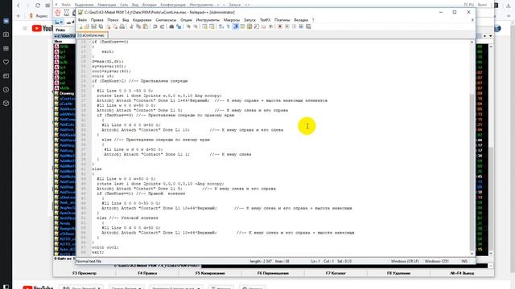This screenshot has height=289, width=515.
Task: Click code line 'color cool;' in editor
Action: coord(105,247)
